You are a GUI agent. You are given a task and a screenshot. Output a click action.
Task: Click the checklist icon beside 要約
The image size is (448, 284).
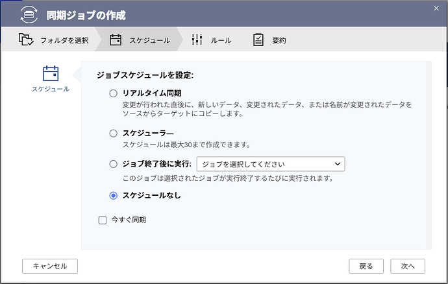point(258,40)
